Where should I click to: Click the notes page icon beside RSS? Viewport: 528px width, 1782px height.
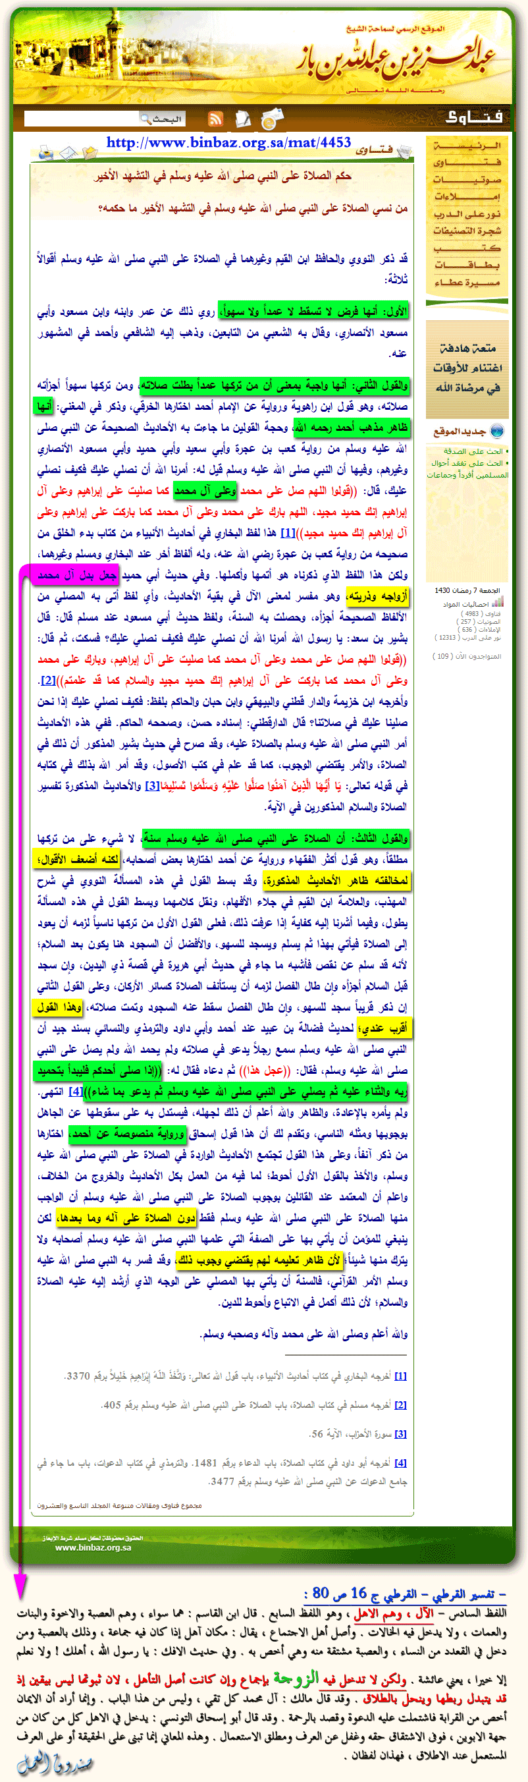[x=242, y=119]
